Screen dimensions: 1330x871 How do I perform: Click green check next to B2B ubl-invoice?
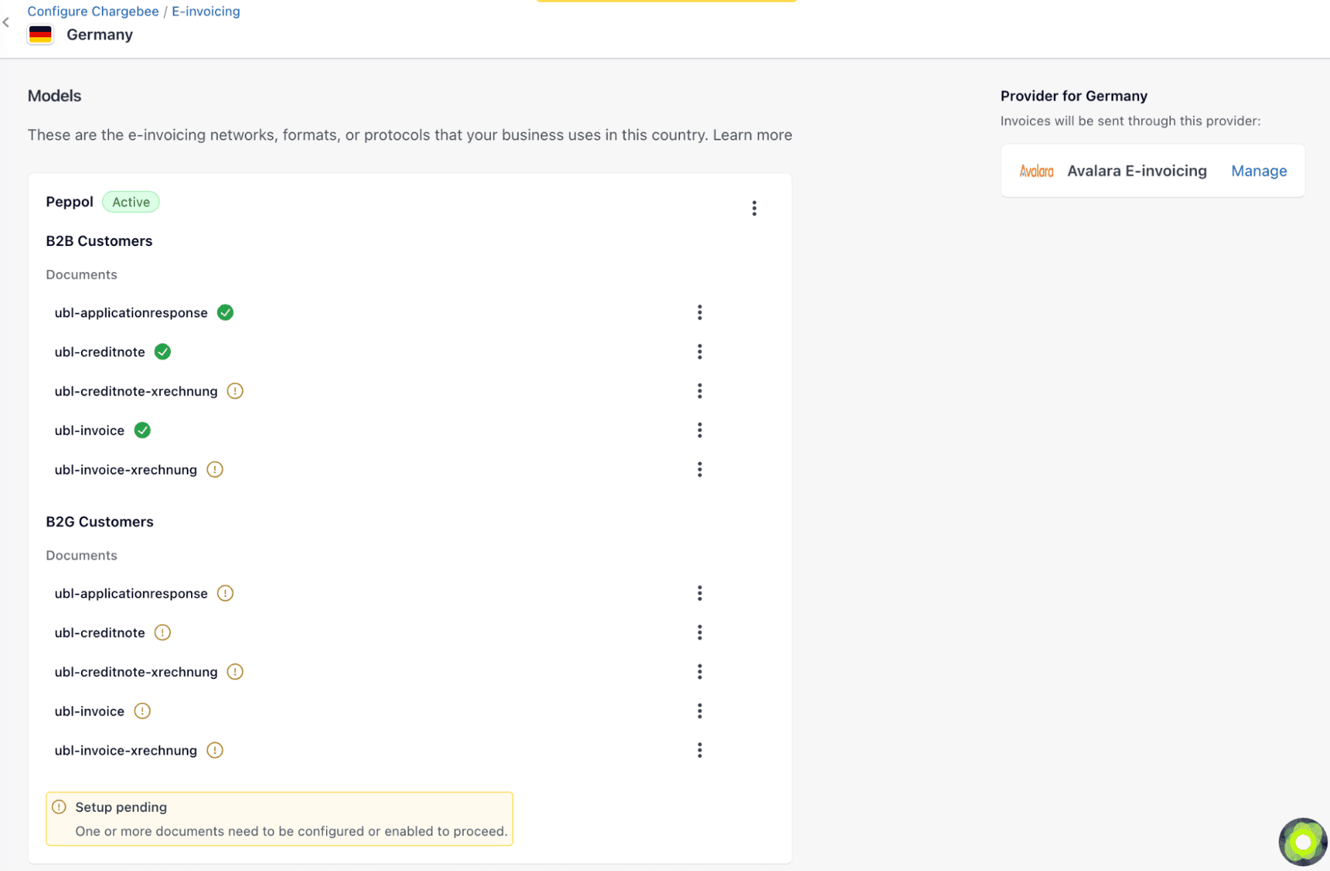(x=142, y=430)
